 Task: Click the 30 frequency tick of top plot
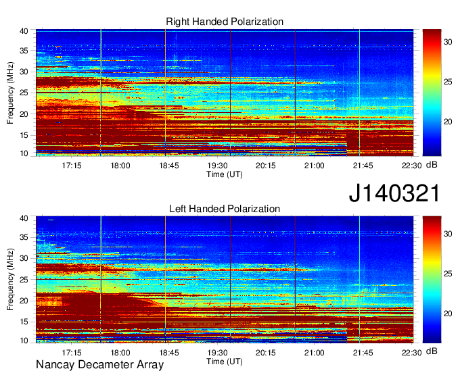coord(24,72)
